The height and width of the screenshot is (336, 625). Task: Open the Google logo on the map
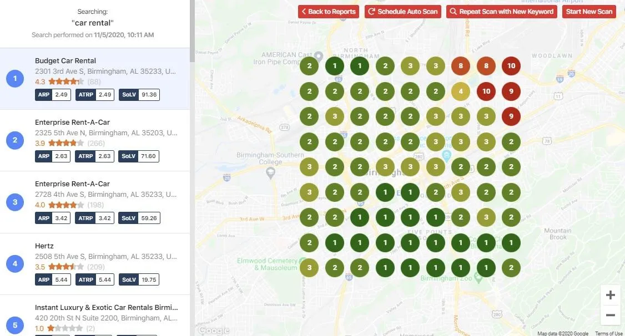214,330
